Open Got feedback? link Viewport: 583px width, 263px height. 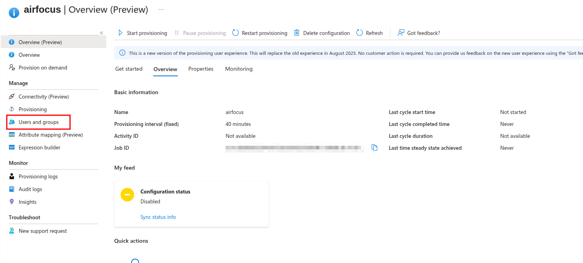pyautogui.click(x=424, y=33)
